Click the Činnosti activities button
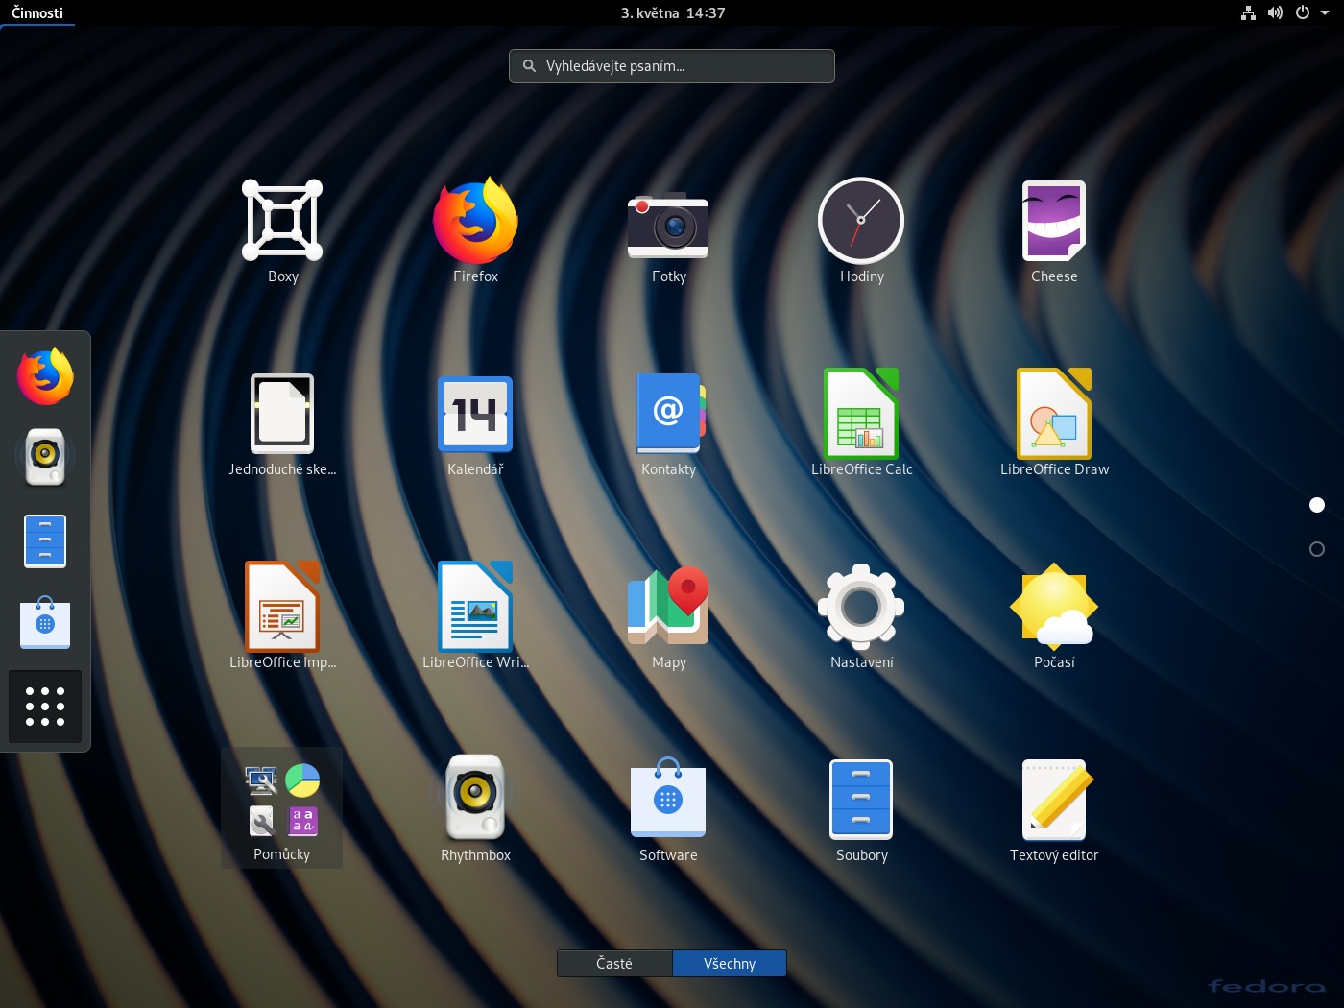The image size is (1344, 1008). (x=37, y=13)
